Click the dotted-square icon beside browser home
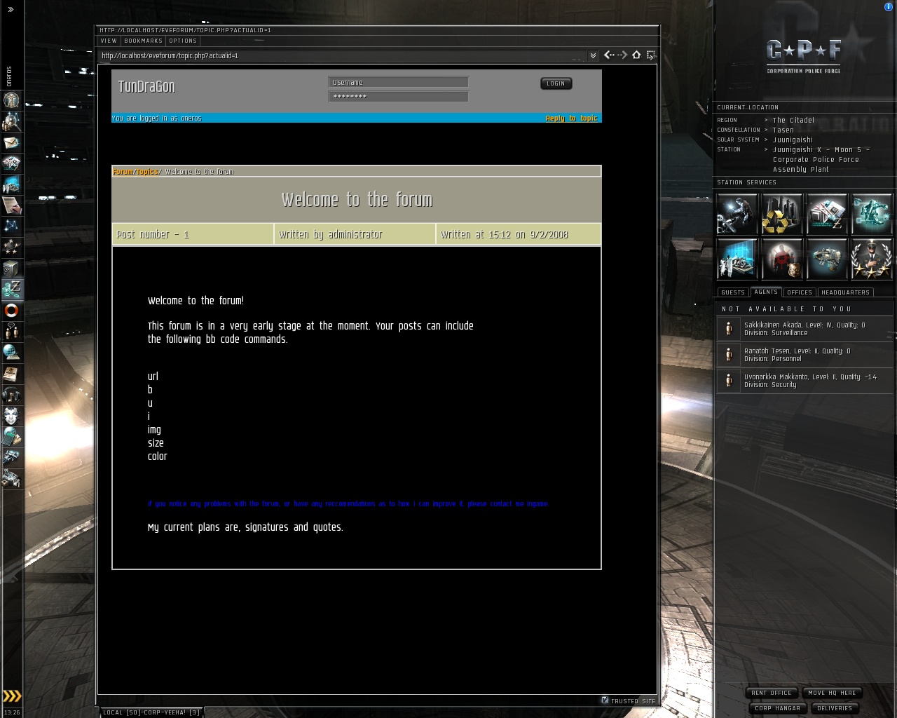Screen dimensions: 897x718 [651, 55]
